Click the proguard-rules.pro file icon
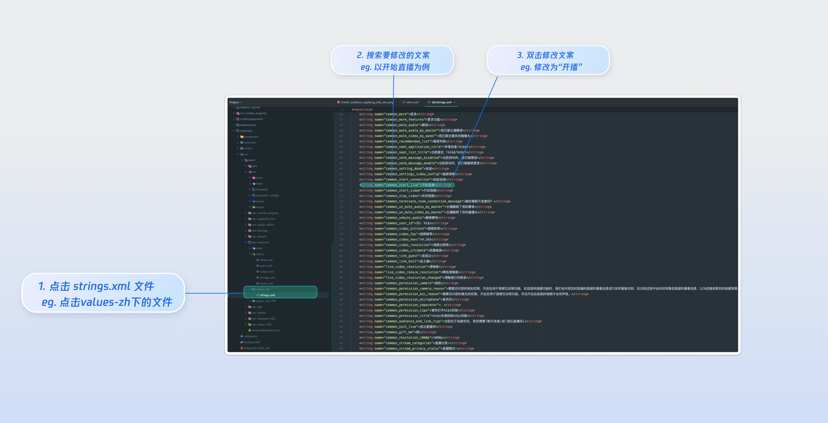This screenshot has width=828, height=423. [x=242, y=348]
